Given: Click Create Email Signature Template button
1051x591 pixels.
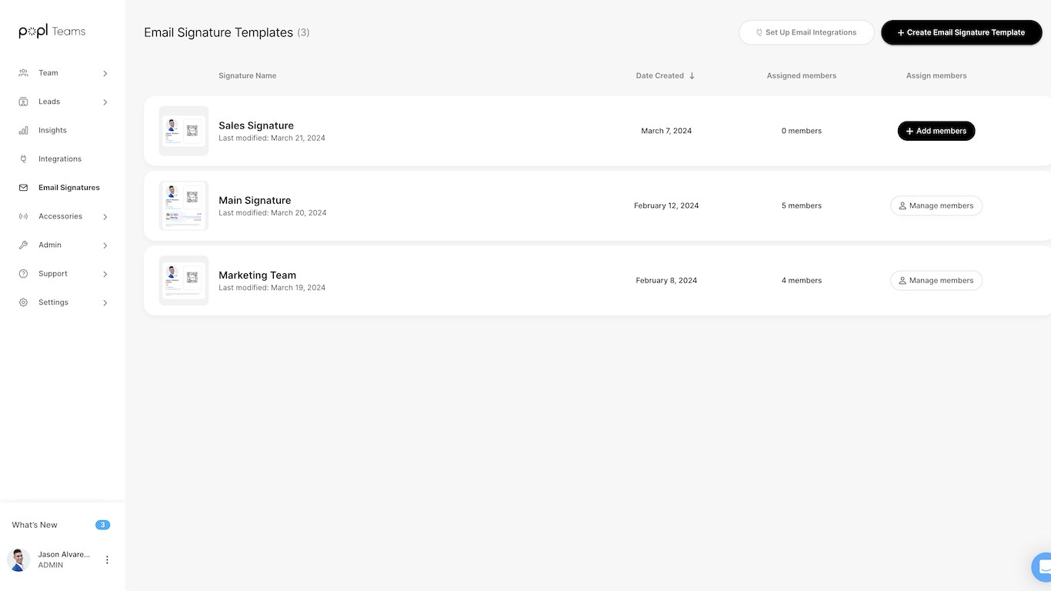Looking at the screenshot, I should 961,32.
